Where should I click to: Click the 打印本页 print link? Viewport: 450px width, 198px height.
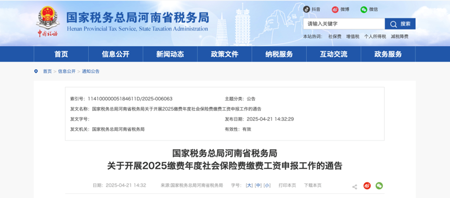tap(287, 186)
